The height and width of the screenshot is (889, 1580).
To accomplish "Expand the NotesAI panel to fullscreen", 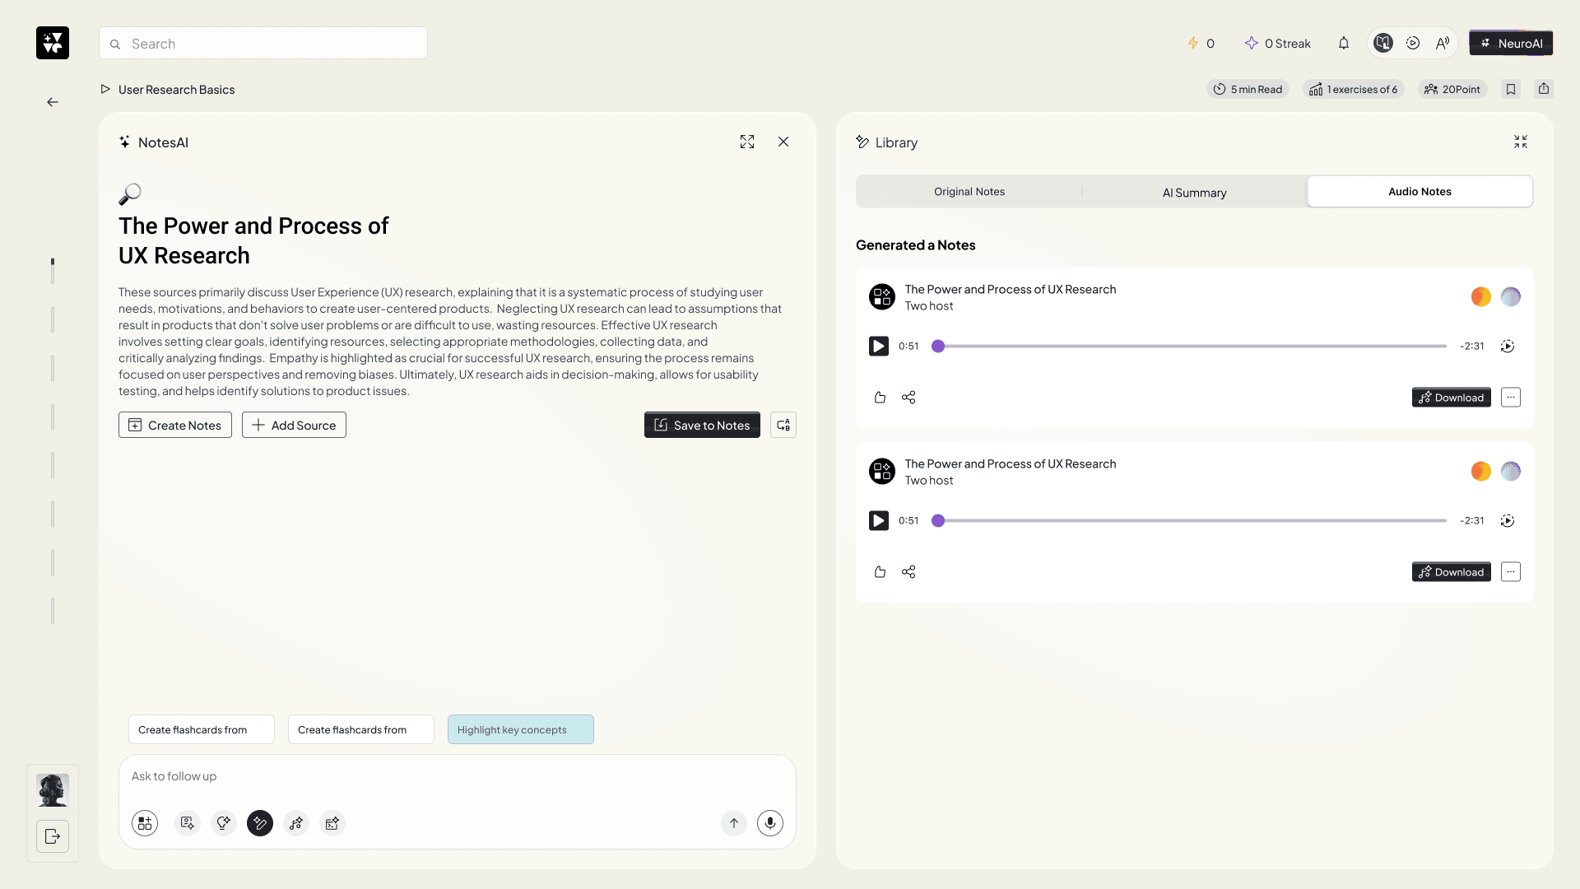I will coord(746,142).
